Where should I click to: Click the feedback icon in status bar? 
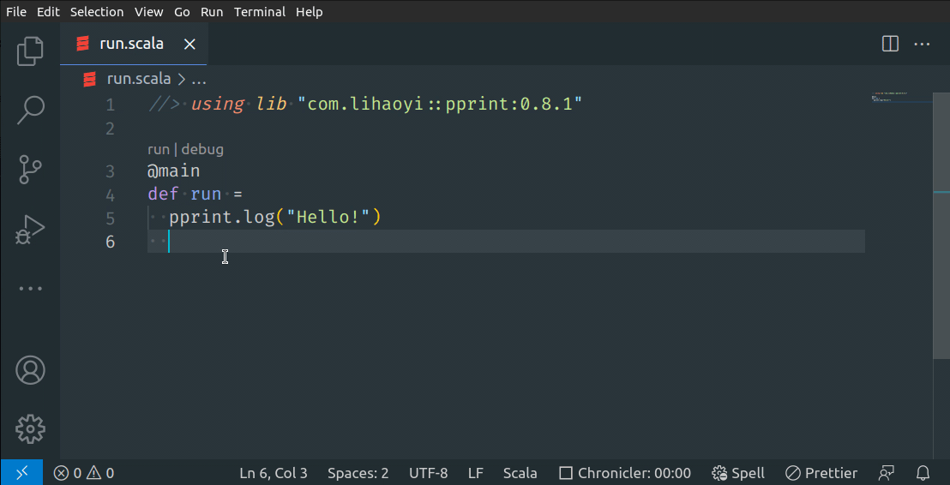pyautogui.click(x=887, y=473)
